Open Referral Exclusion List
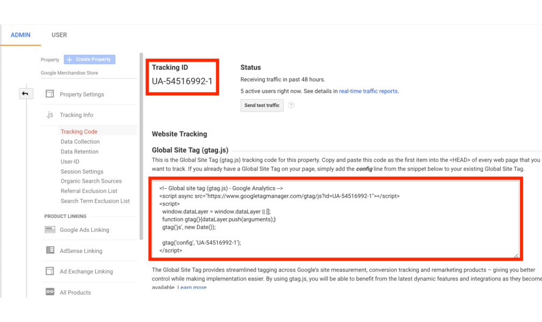 (x=89, y=191)
